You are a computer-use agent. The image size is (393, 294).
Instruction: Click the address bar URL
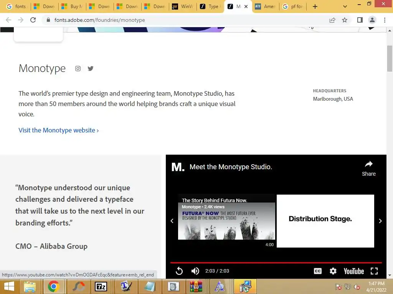[x=99, y=20]
